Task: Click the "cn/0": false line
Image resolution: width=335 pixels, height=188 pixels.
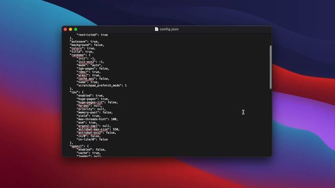Action: [88, 136]
